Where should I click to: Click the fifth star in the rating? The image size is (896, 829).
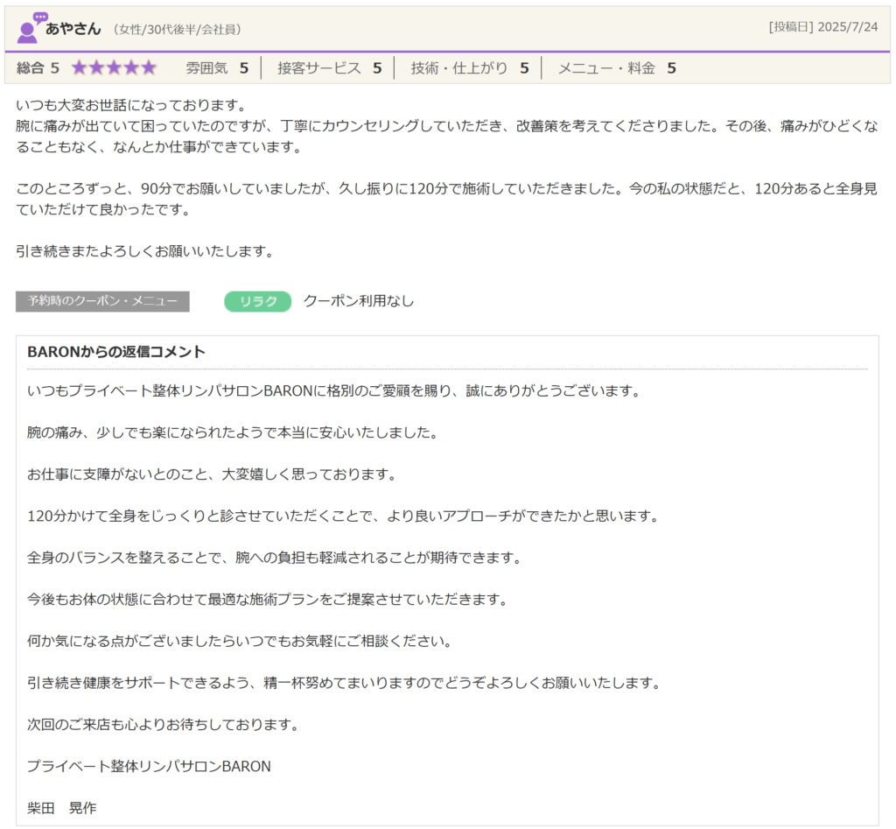pos(148,68)
